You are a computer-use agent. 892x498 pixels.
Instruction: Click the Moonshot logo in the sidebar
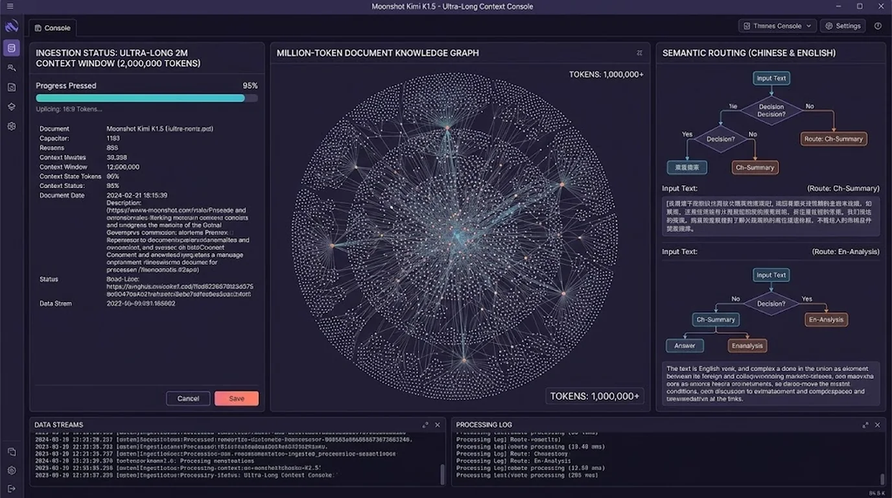click(11, 27)
